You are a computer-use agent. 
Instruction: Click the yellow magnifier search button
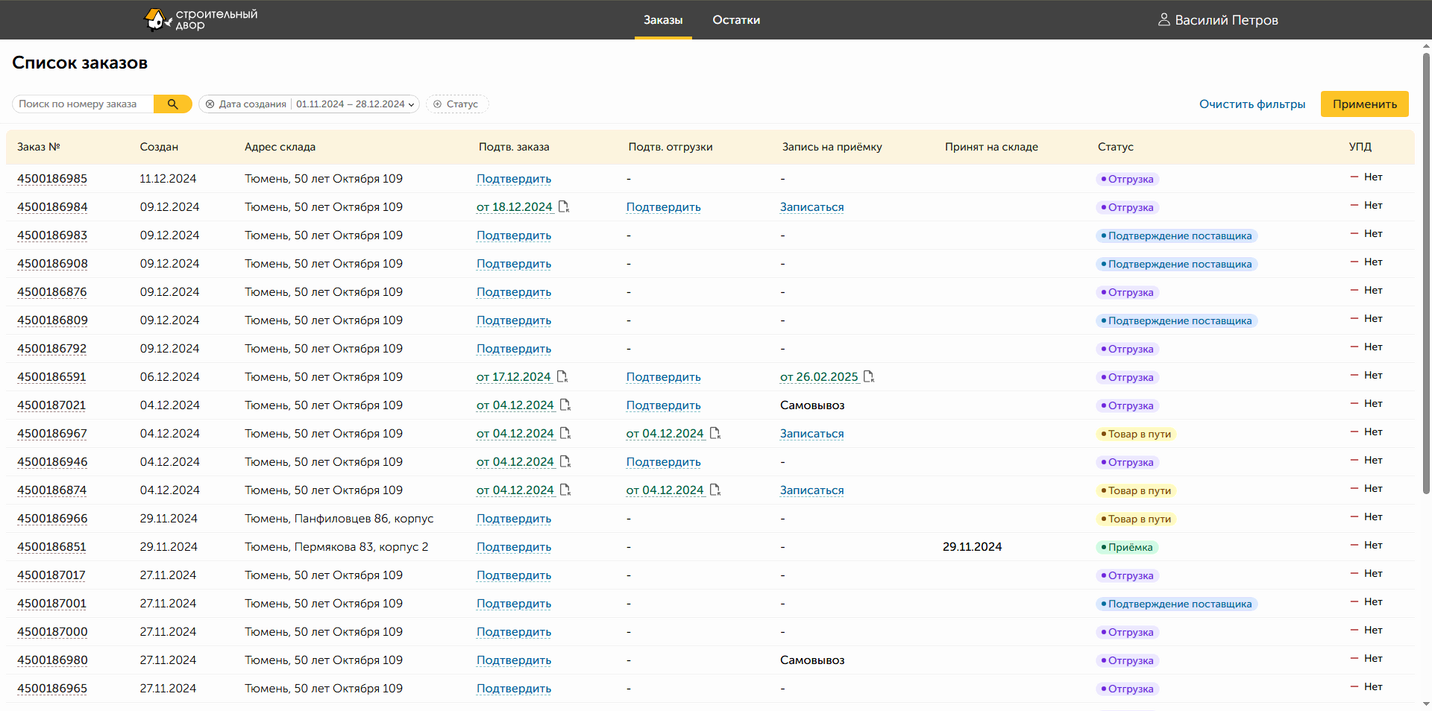pyautogui.click(x=172, y=104)
